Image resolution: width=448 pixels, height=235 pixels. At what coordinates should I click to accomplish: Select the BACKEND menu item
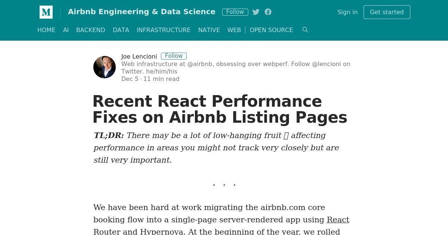[91, 30]
